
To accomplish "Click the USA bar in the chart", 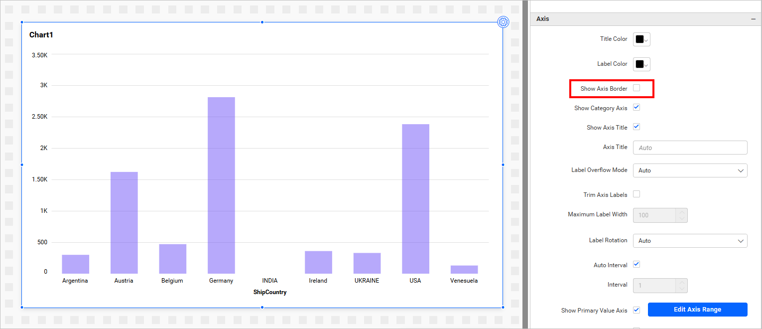I will coord(415,198).
